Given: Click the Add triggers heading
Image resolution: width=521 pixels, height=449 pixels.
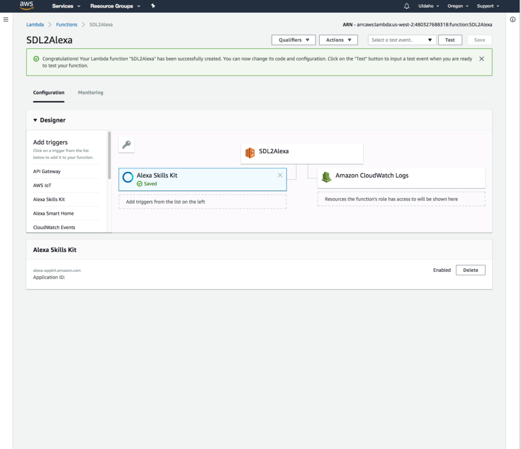Looking at the screenshot, I should [x=50, y=142].
